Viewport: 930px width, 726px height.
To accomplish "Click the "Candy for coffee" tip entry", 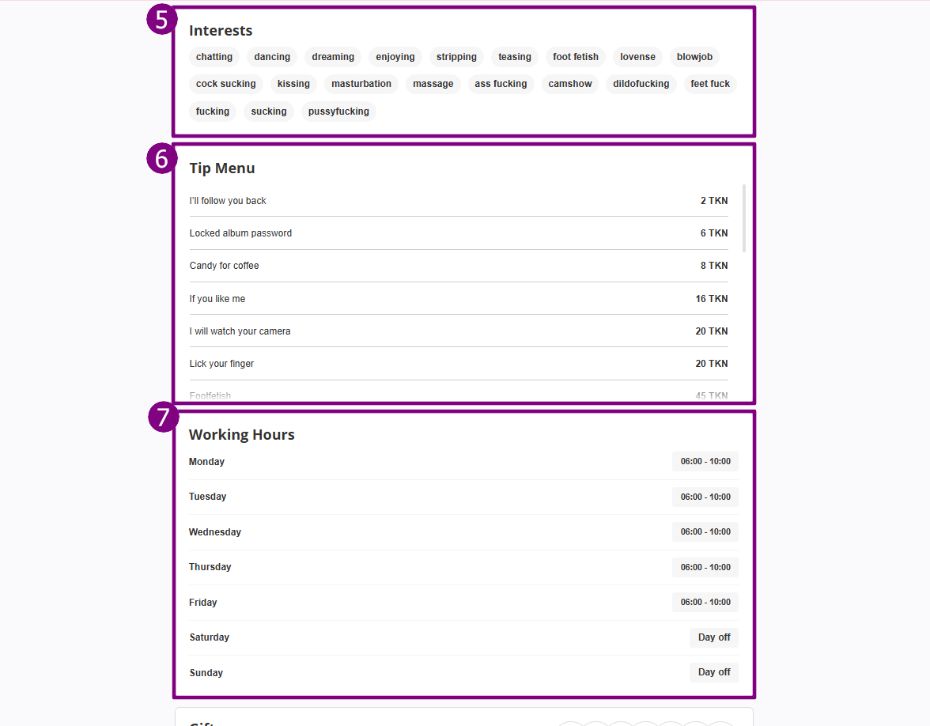I will coord(224,266).
